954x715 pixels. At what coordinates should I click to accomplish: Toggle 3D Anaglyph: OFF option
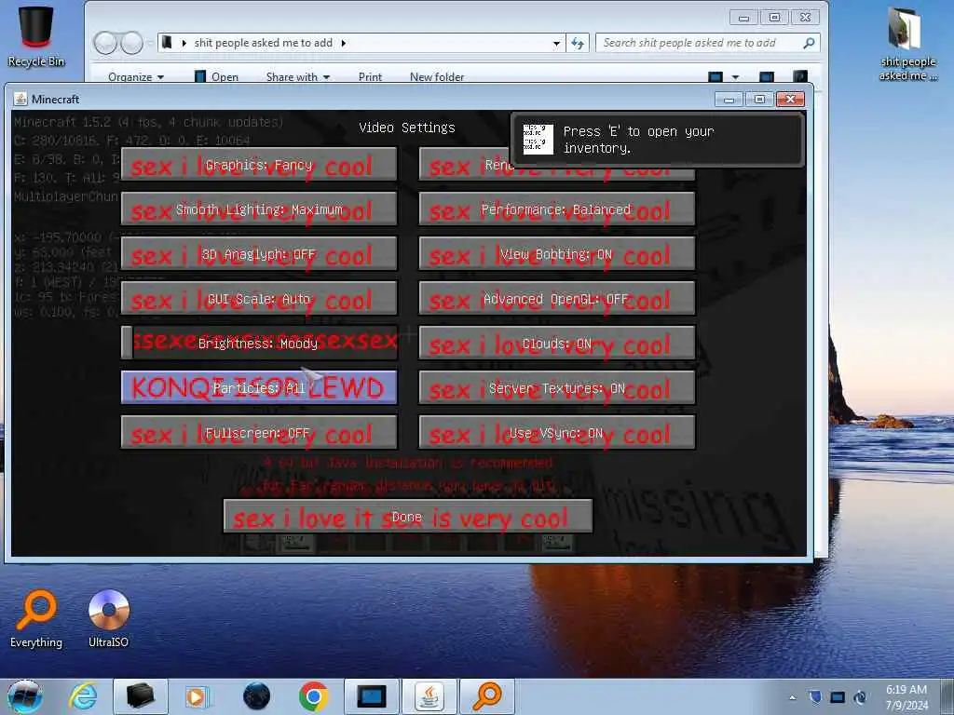259,254
